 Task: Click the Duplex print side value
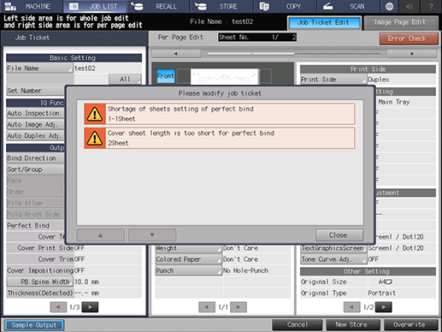pyautogui.click(x=379, y=80)
